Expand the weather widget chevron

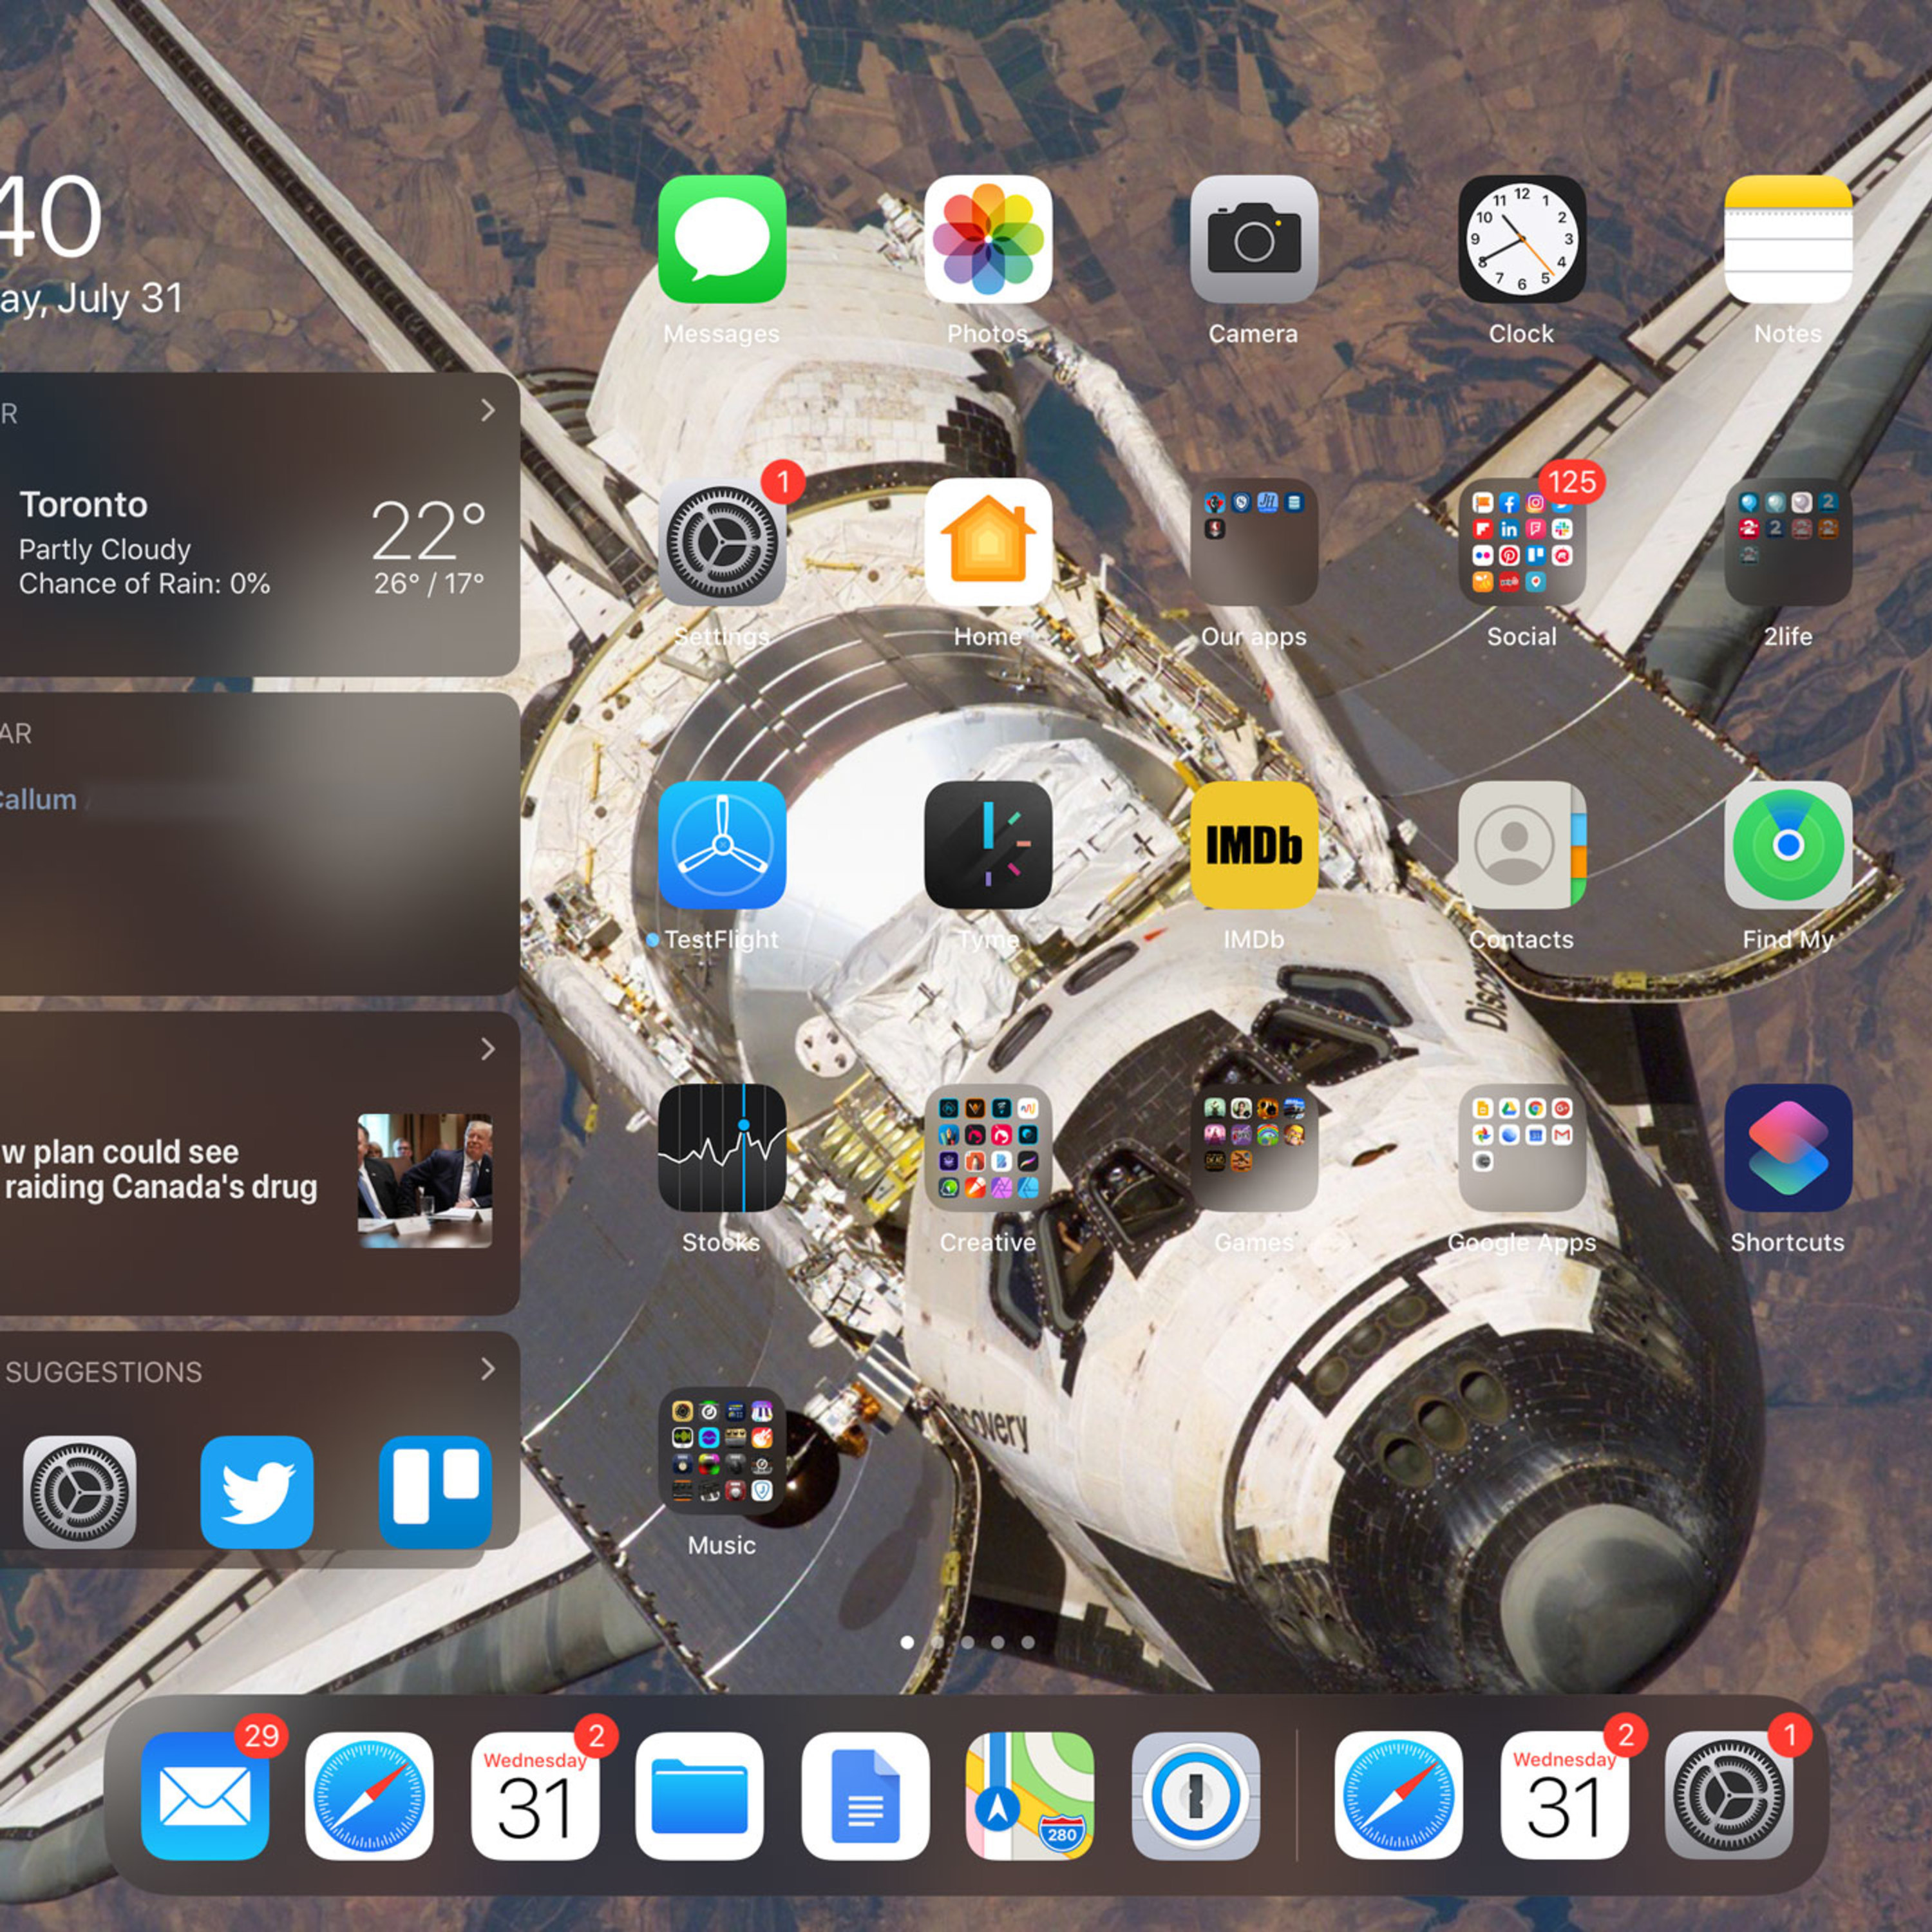(488, 410)
